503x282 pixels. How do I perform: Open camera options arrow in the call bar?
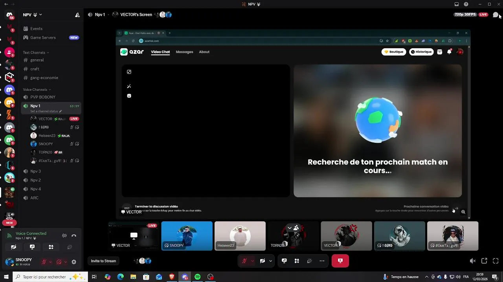pos(270,261)
